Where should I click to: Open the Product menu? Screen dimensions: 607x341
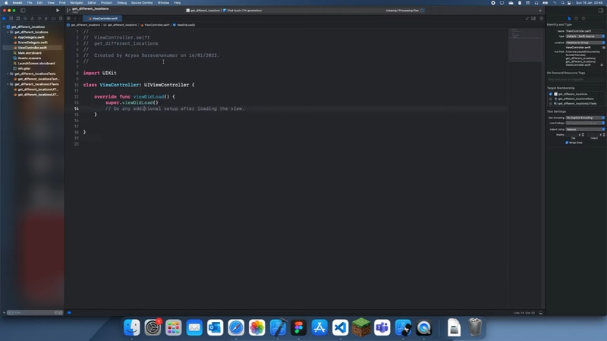(x=106, y=3)
